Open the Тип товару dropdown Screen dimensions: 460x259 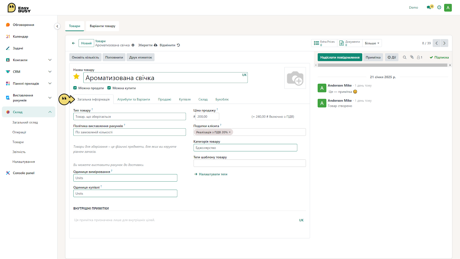[130, 117]
